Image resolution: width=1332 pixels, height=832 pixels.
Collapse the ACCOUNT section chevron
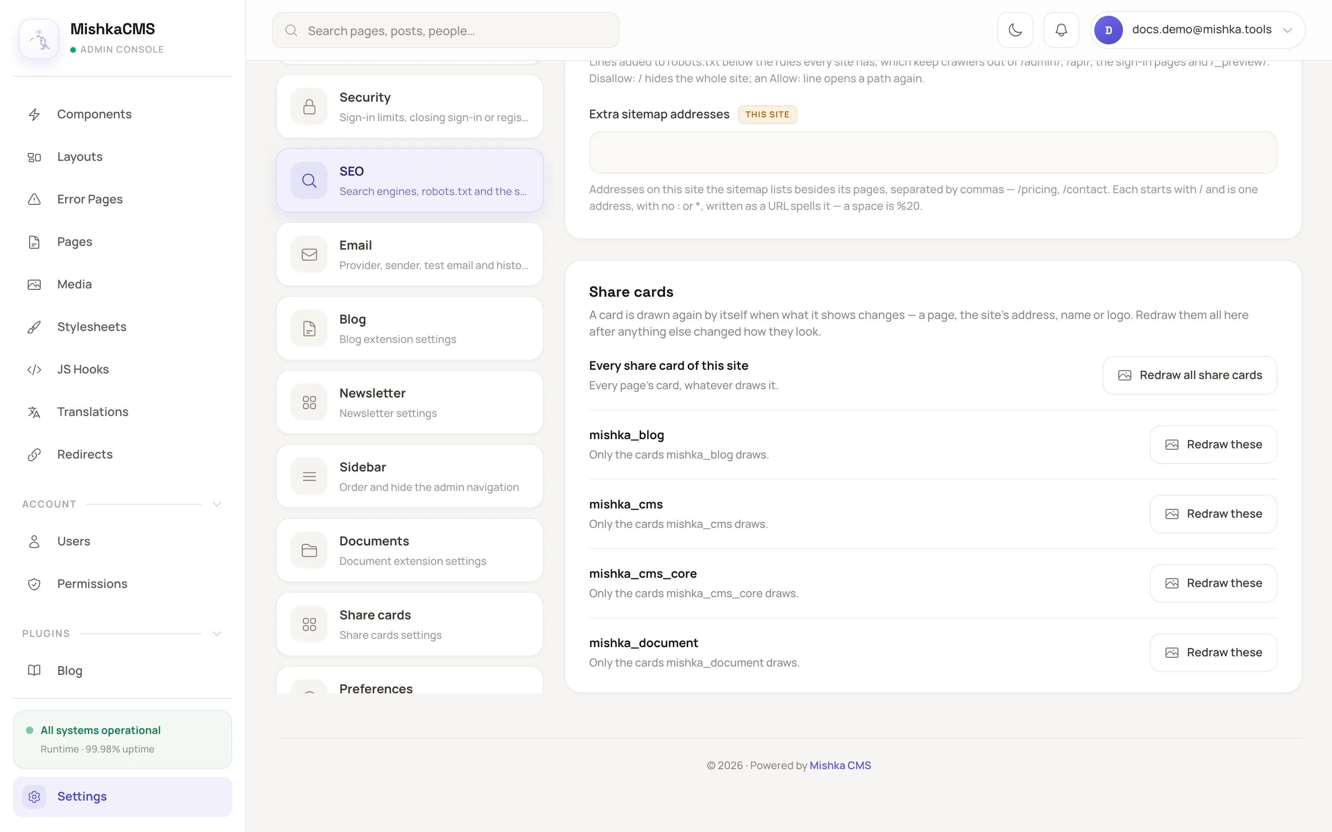click(217, 504)
